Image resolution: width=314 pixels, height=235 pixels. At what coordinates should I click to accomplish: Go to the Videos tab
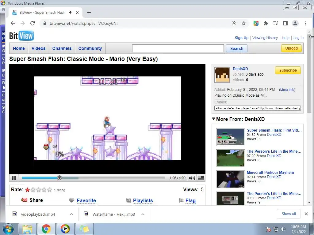click(x=38, y=48)
